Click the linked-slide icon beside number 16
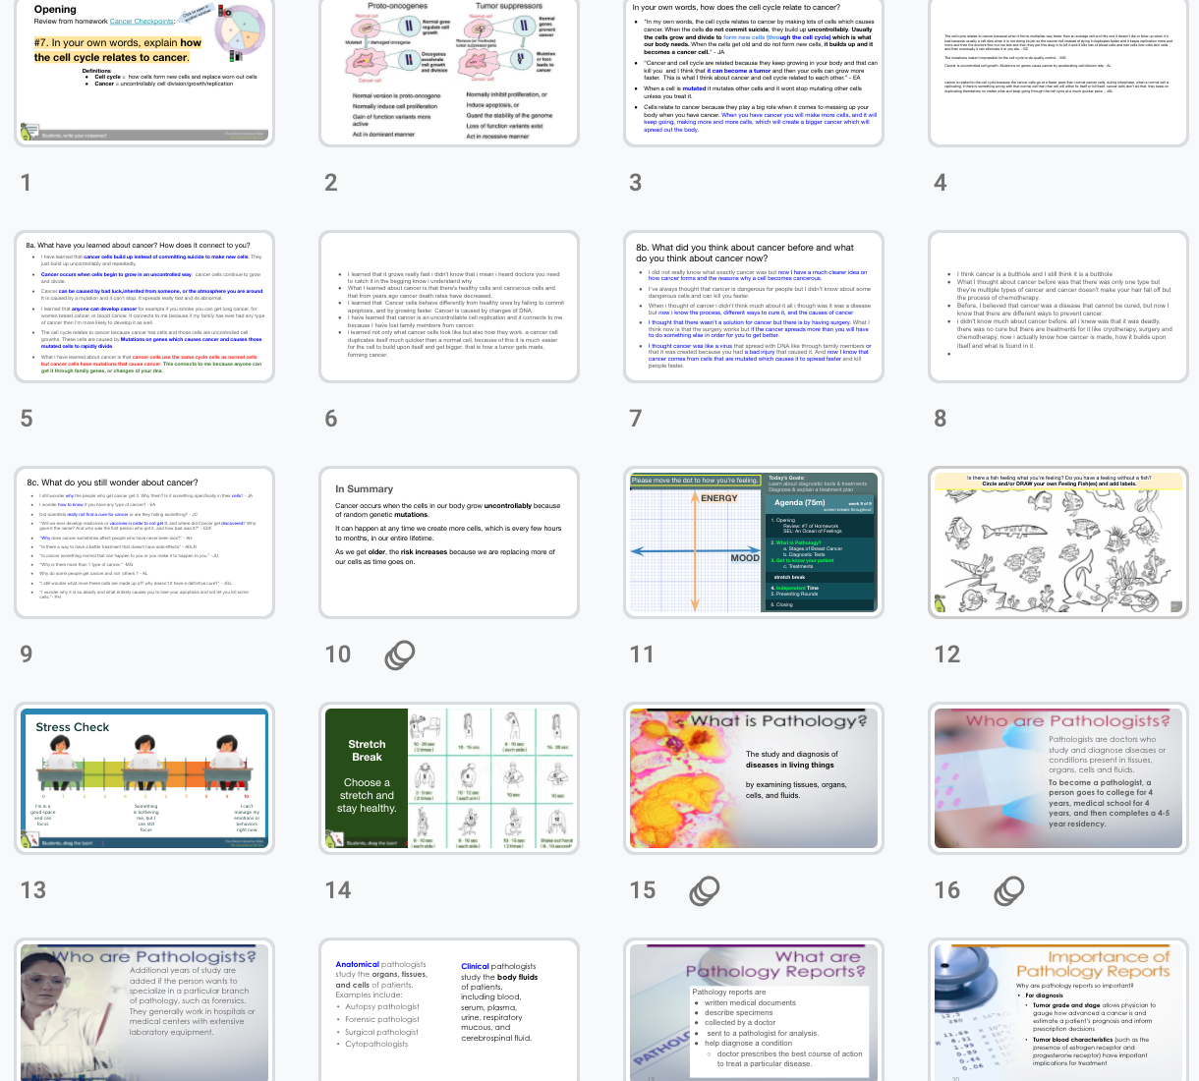Screen dimensions: 1199x1081 pyautogui.click(x=1009, y=890)
